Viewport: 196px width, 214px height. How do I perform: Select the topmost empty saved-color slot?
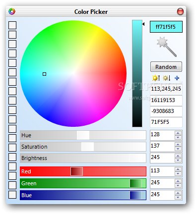coord(12,25)
